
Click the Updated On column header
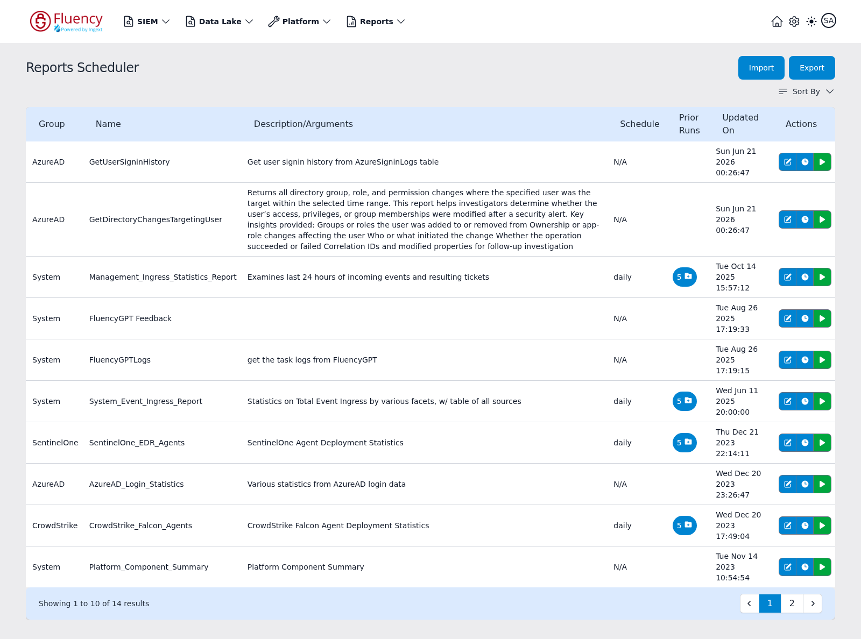coord(740,124)
